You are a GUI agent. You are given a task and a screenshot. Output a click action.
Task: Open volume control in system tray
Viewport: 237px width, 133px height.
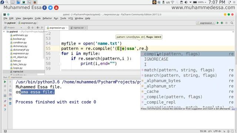click(x=186, y=2)
